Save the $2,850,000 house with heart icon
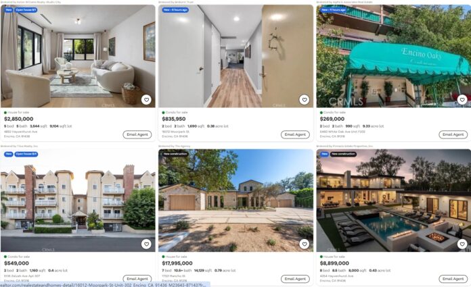This screenshot has height=287, width=471. pyautogui.click(x=146, y=99)
